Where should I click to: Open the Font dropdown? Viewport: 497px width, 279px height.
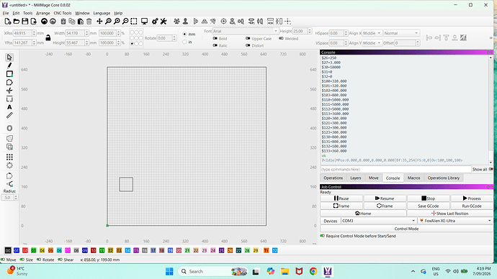[246, 31]
